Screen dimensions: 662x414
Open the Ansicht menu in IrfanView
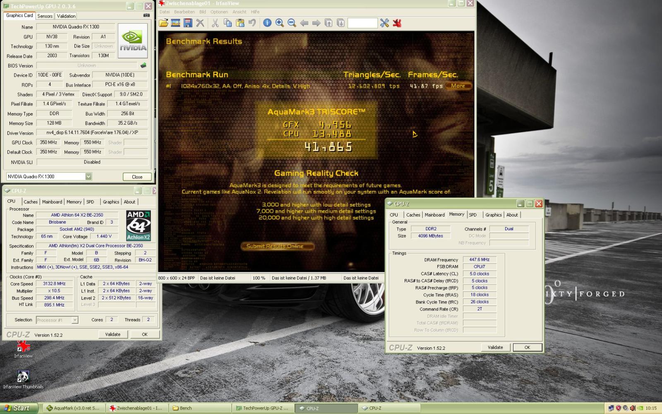(x=240, y=12)
